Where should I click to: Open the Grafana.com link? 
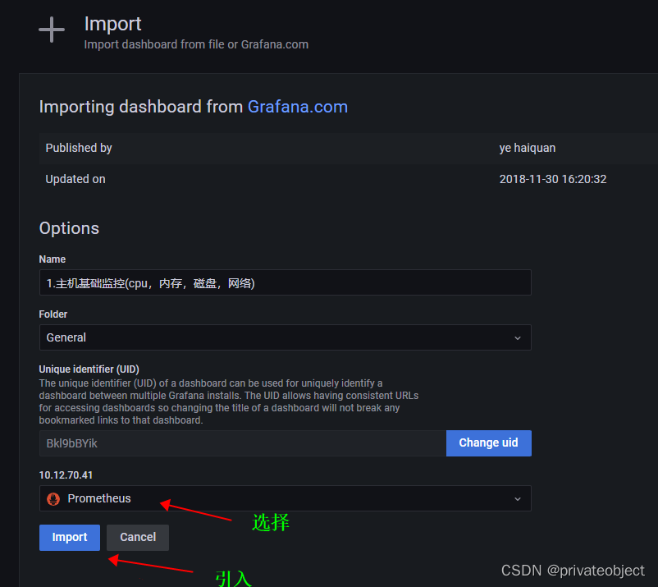click(x=298, y=107)
